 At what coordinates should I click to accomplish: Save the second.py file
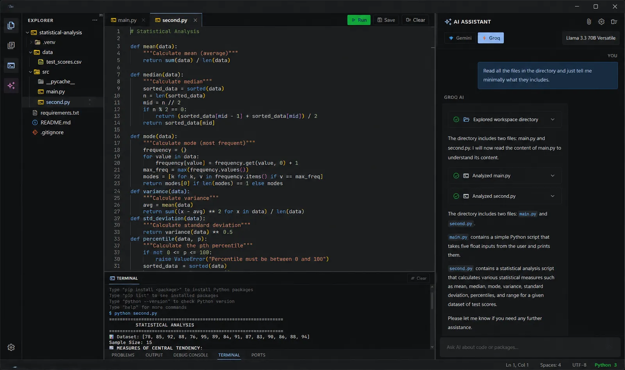click(386, 20)
